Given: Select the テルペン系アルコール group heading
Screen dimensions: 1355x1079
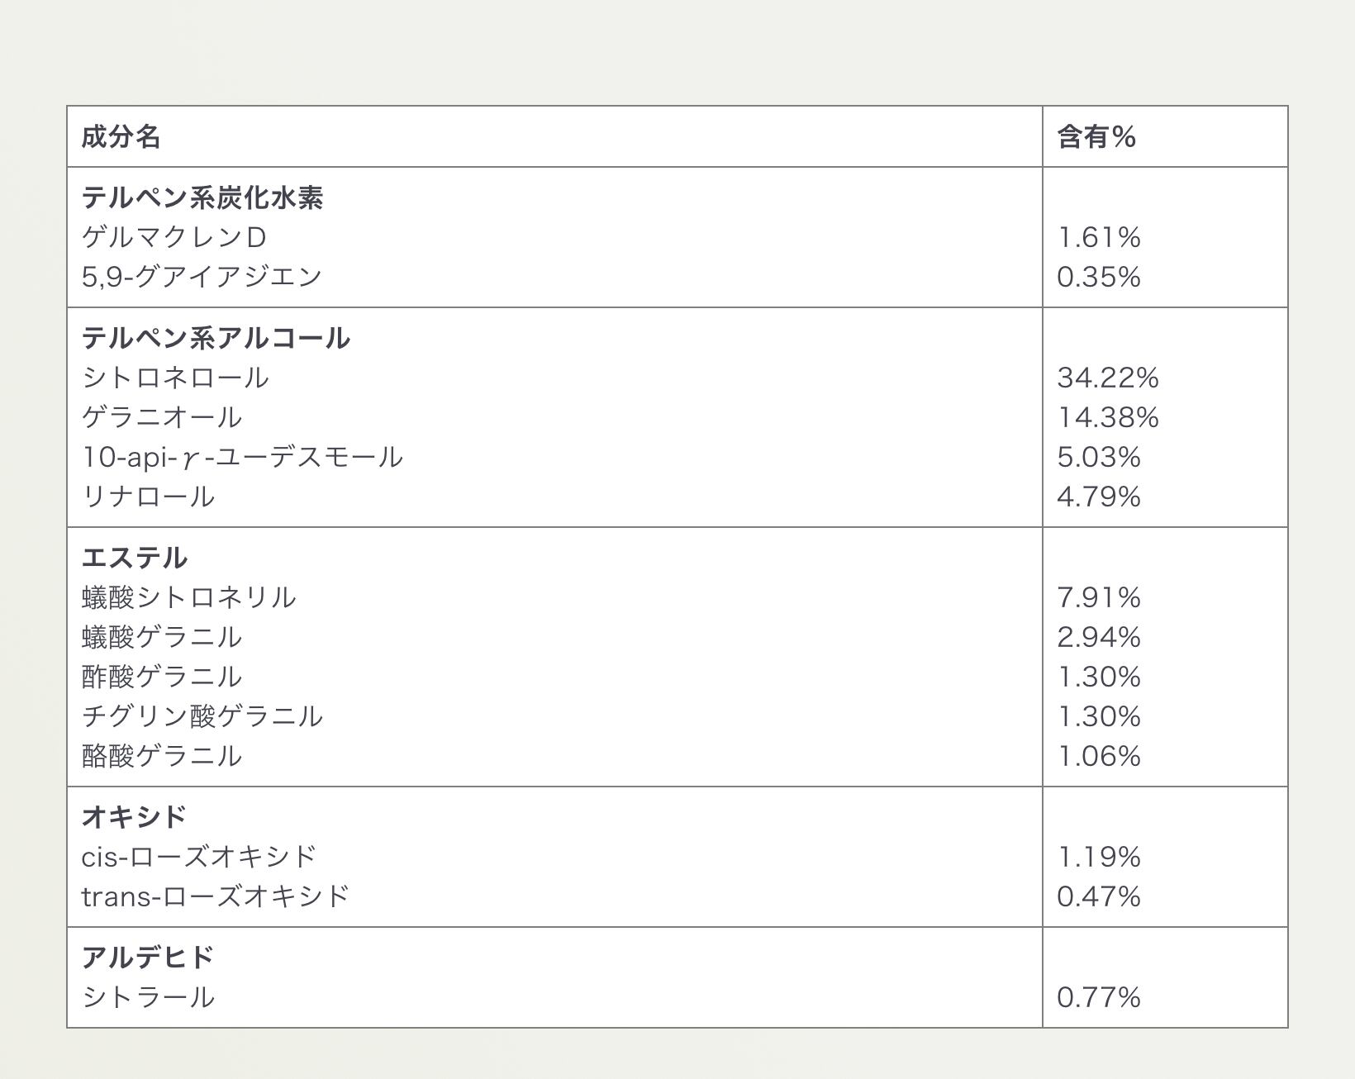Looking at the screenshot, I should tap(216, 338).
